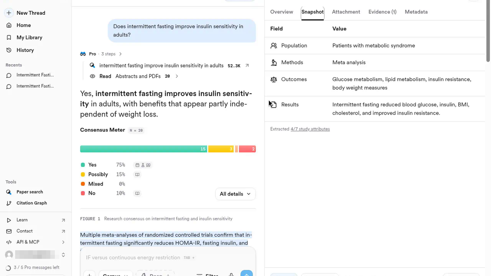Expand the API & MCP chevron
The height and width of the screenshot is (276, 491).
pyautogui.click(x=63, y=242)
